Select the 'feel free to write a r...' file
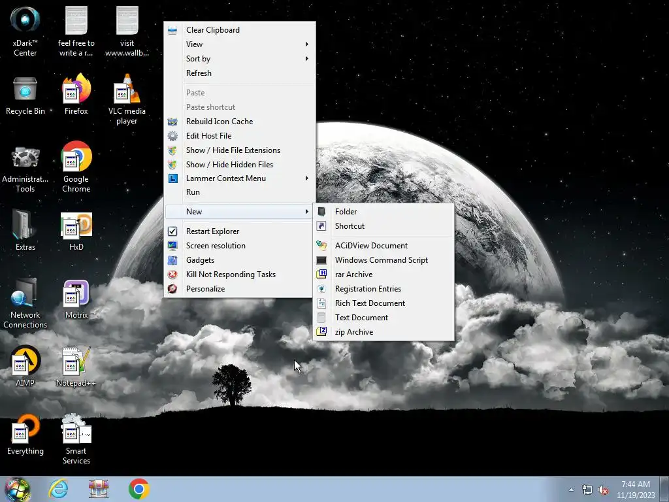Viewport: 669px width, 502px height. (76, 31)
